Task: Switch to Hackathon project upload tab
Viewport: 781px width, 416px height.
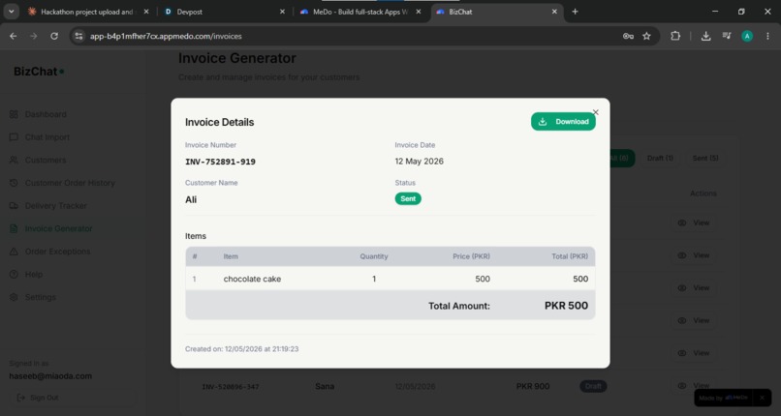Action: click(x=87, y=12)
